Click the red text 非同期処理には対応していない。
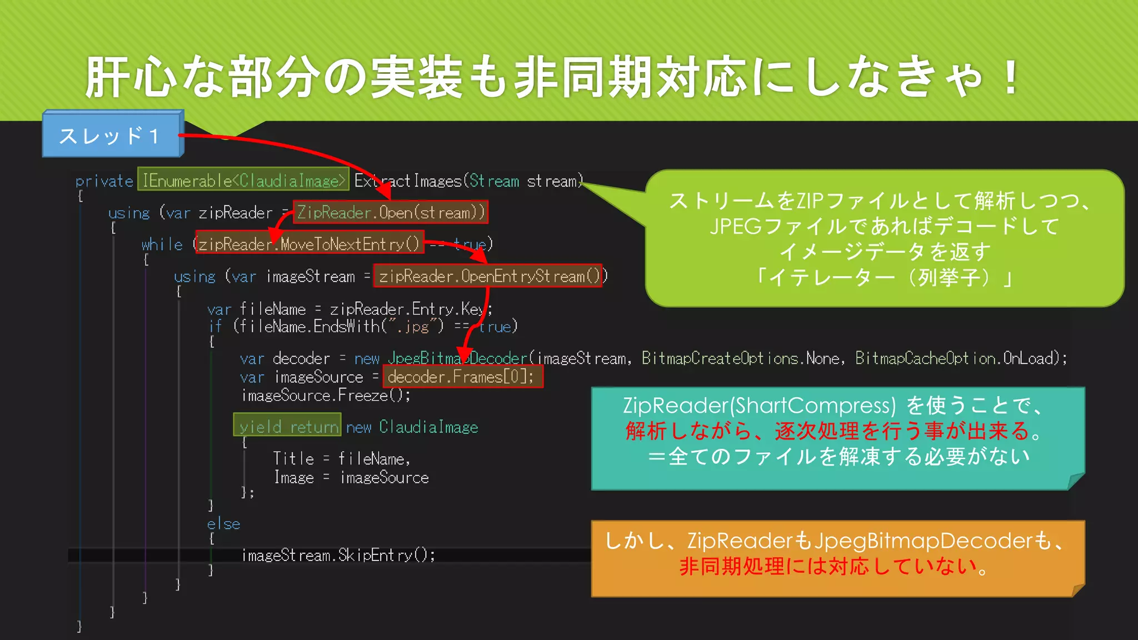 pyautogui.click(x=835, y=567)
